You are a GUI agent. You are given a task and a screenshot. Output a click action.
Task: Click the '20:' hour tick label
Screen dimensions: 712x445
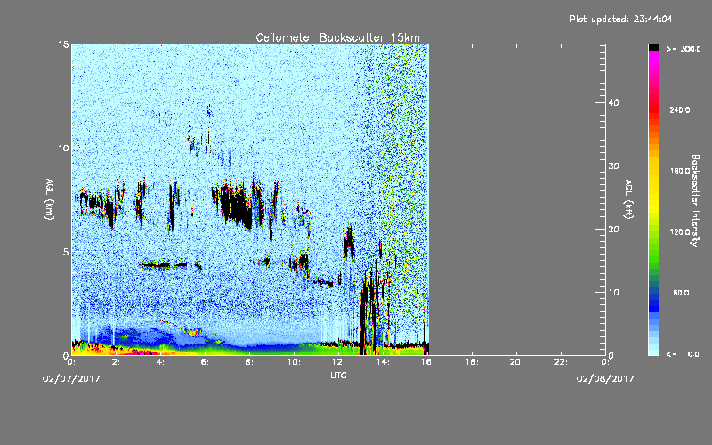[517, 362]
